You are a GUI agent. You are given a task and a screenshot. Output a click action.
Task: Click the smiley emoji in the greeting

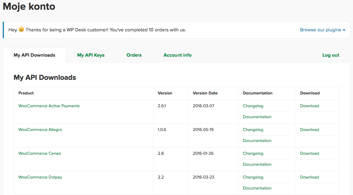pos(21,30)
